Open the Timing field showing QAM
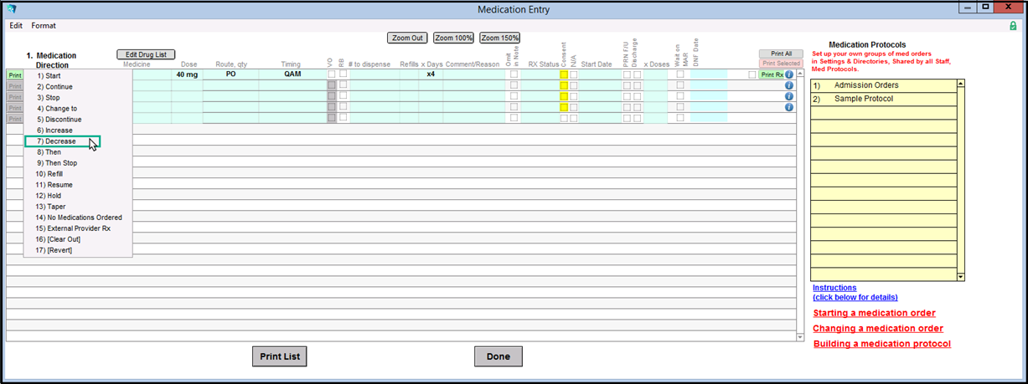This screenshot has height=384, width=1028. (291, 74)
